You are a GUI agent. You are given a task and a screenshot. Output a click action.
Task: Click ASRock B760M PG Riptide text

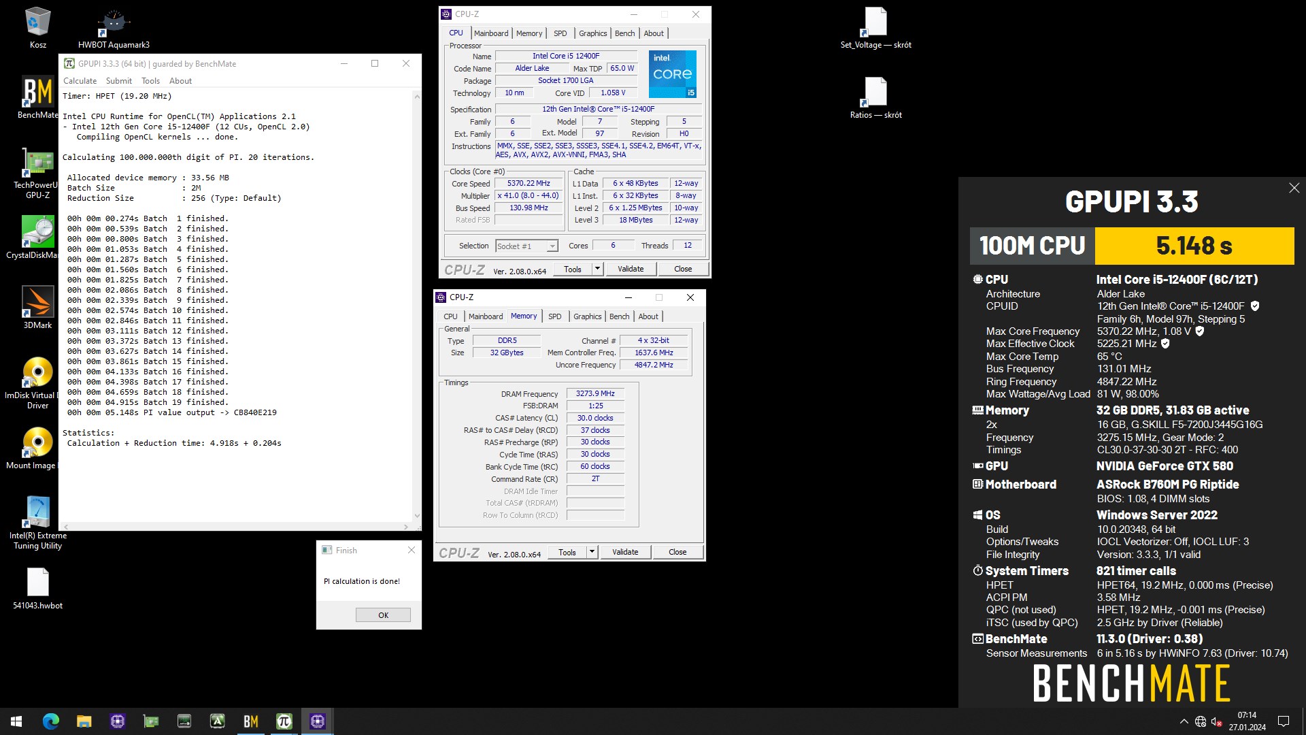pyautogui.click(x=1167, y=485)
